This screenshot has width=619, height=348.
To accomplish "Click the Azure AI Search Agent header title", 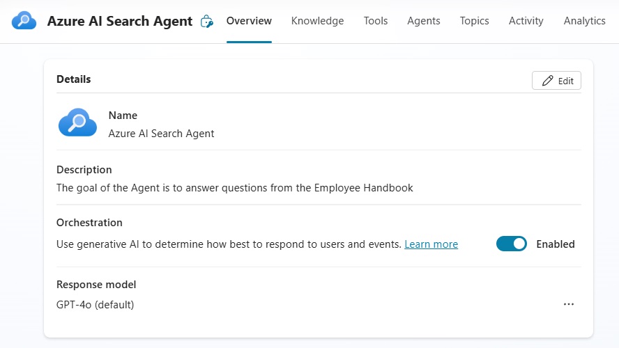I will tap(120, 21).
